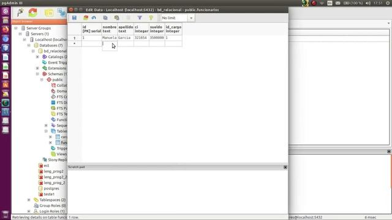
Task: Click the apellido column header
Action: click(126, 29)
